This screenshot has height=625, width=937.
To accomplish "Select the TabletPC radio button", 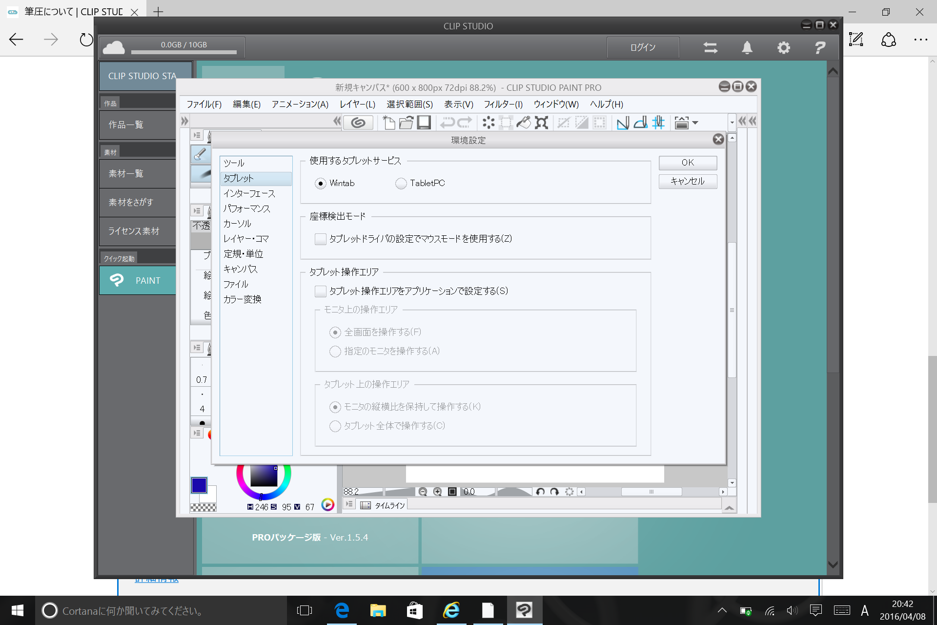I will [401, 184].
